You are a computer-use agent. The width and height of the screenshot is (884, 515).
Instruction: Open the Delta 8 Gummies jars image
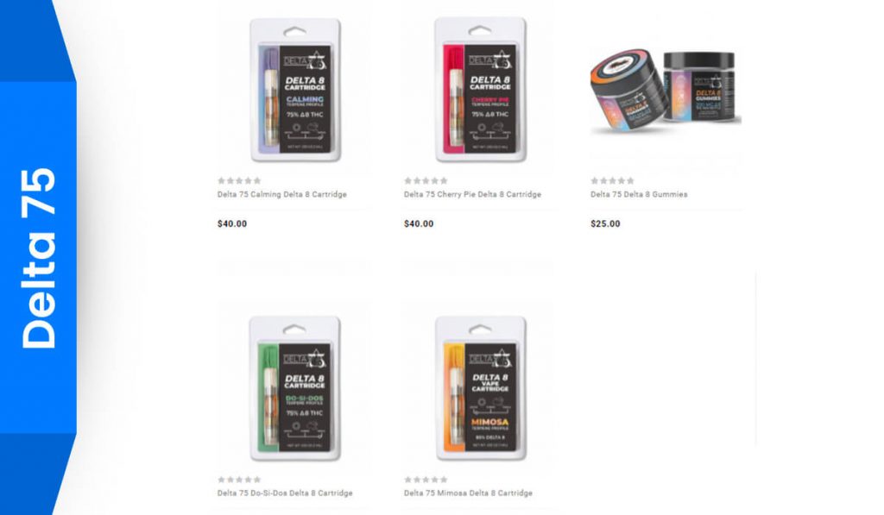666,91
